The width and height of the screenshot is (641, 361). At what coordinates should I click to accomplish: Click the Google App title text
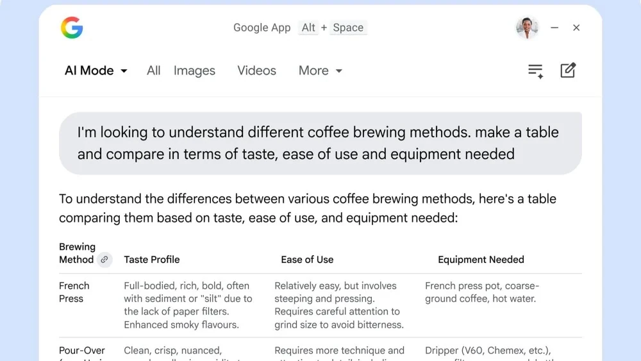pos(262,28)
